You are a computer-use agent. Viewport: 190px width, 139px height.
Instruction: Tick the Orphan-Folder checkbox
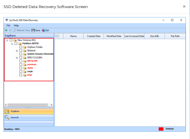[x=21, y=47]
